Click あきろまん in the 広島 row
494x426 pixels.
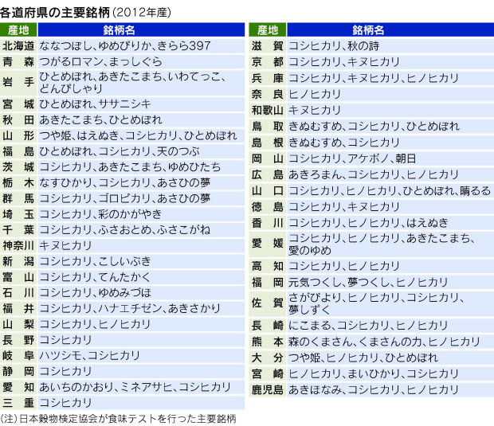314,174
